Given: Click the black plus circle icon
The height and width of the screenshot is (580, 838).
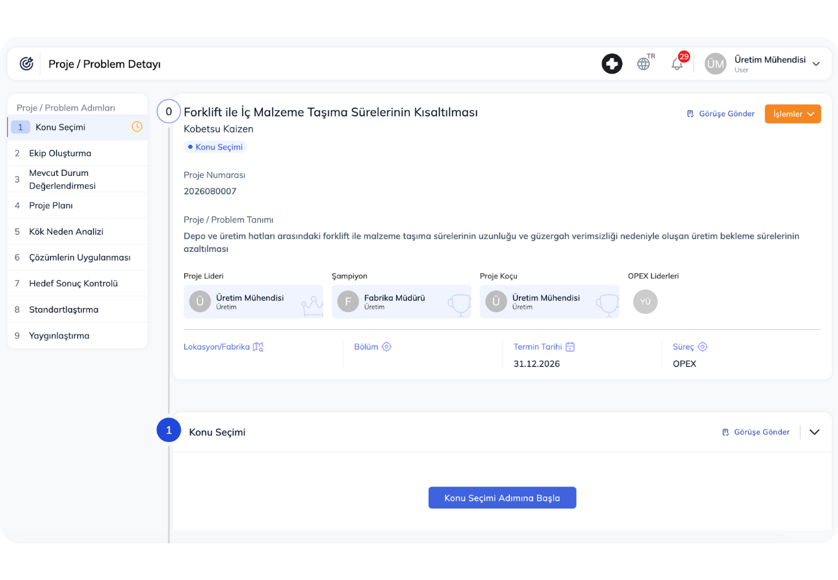Looking at the screenshot, I should (x=612, y=64).
